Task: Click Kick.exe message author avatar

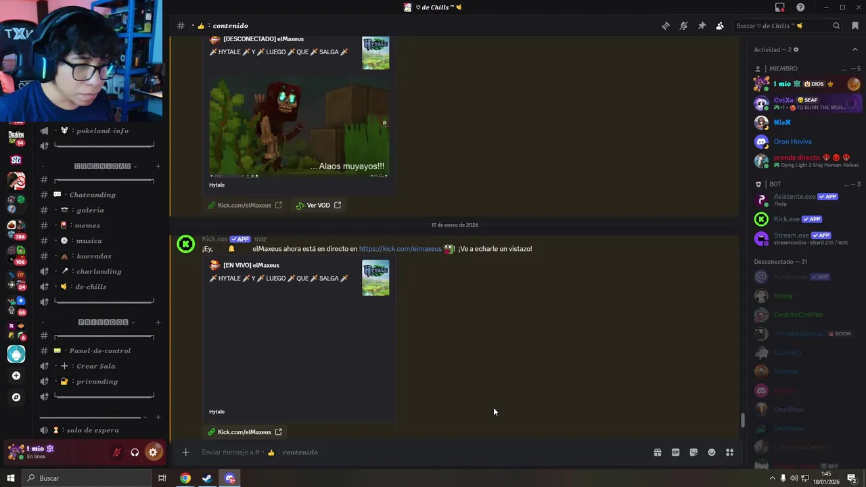Action: pyautogui.click(x=186, y=244)
